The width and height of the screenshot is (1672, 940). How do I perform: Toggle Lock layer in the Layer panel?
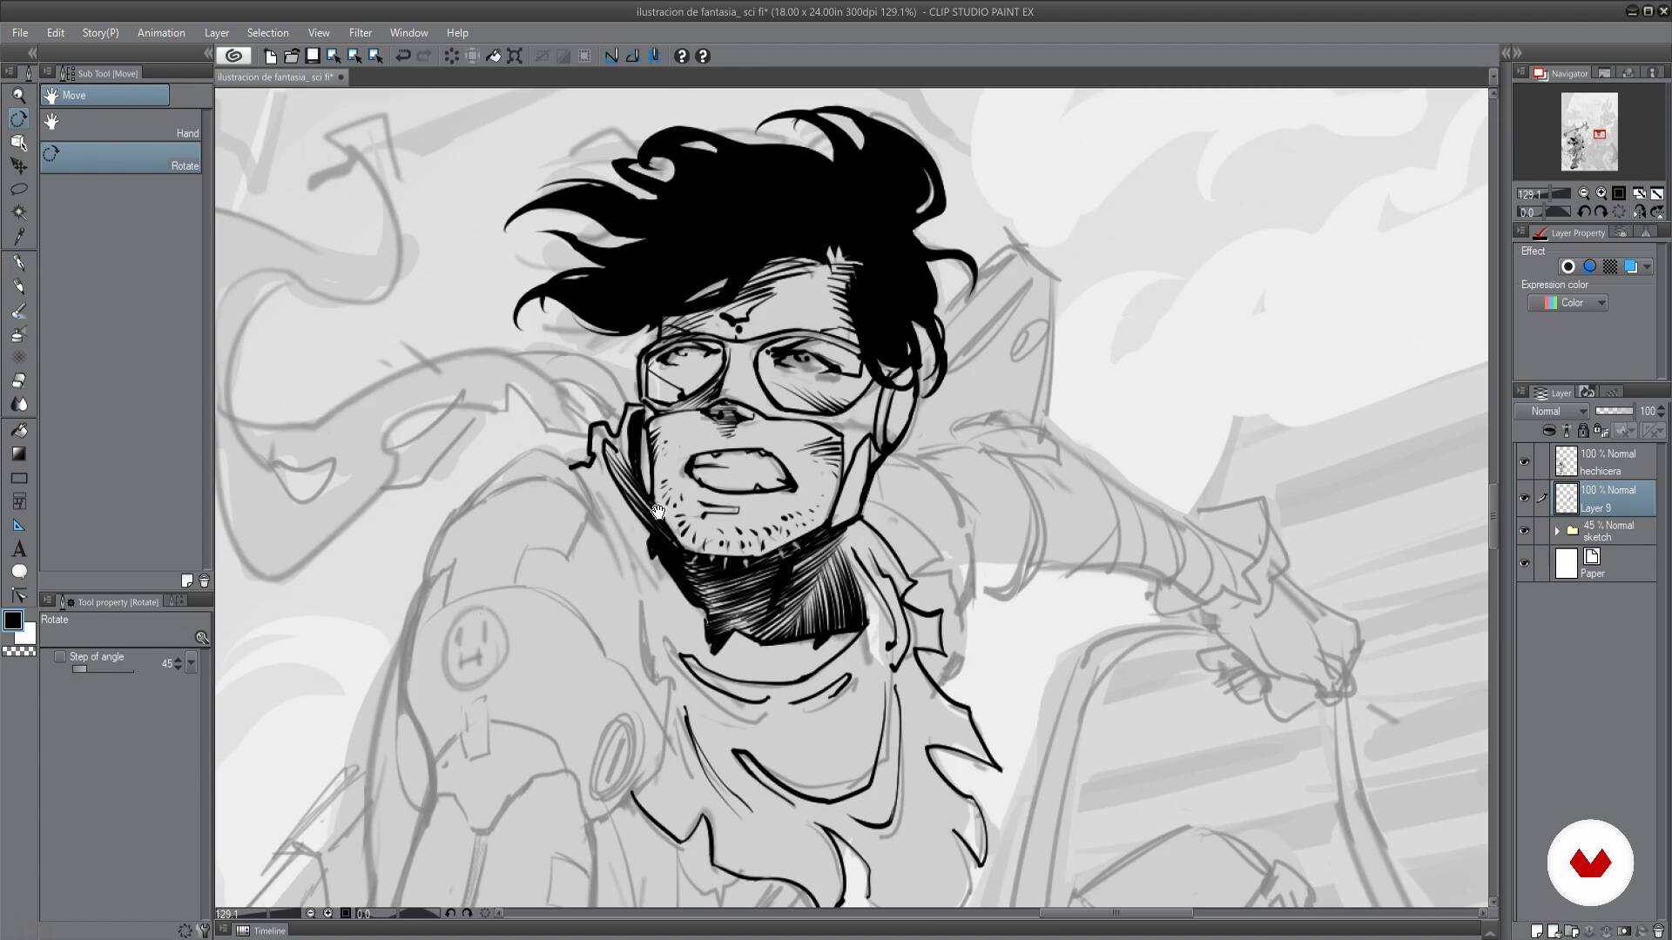1583,430
